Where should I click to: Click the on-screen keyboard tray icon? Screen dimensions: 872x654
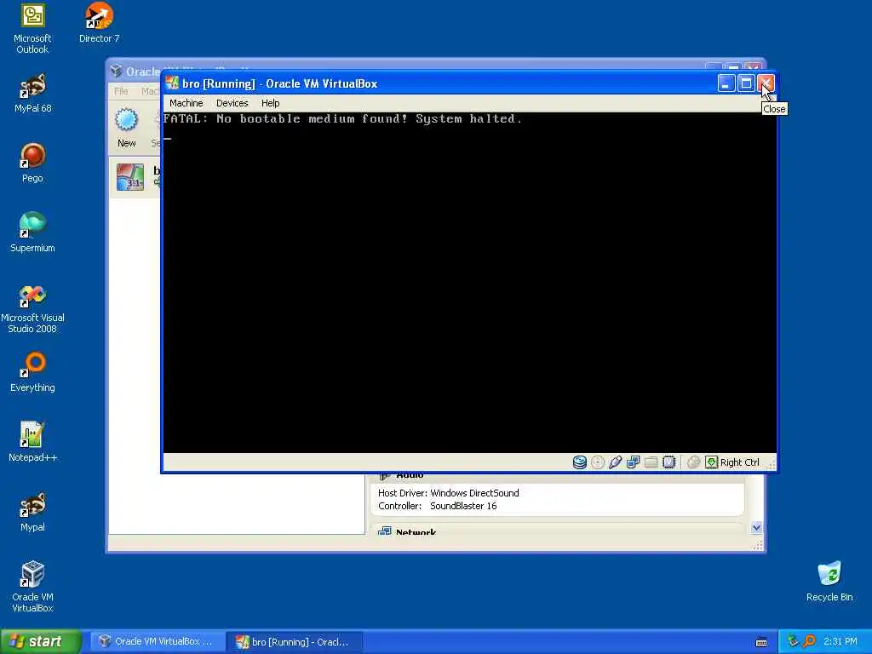click(761, 642)
